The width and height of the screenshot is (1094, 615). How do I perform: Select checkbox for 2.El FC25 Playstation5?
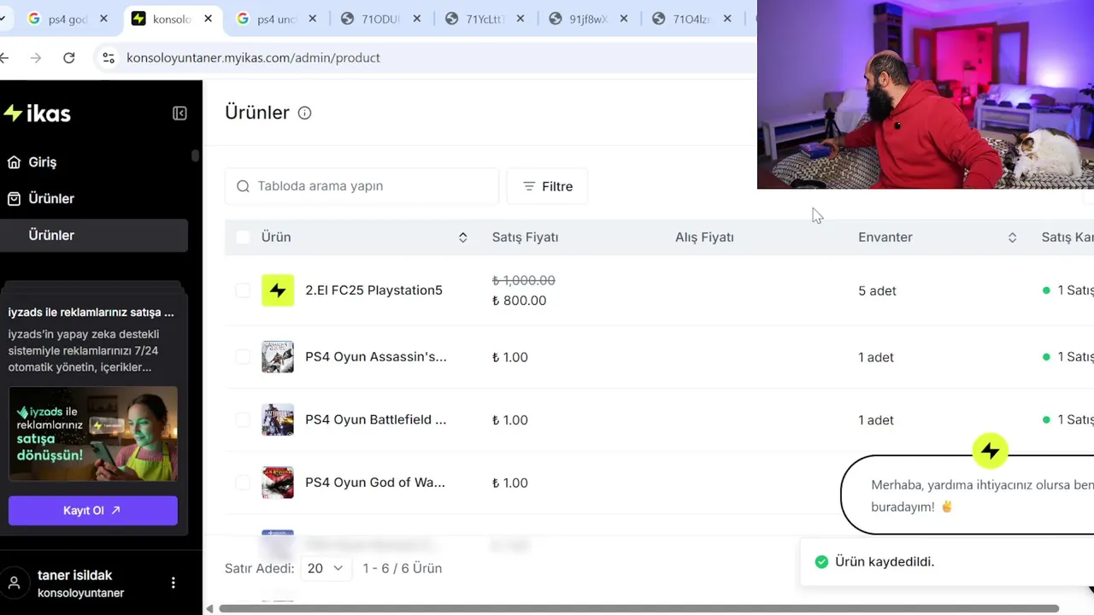243,290
